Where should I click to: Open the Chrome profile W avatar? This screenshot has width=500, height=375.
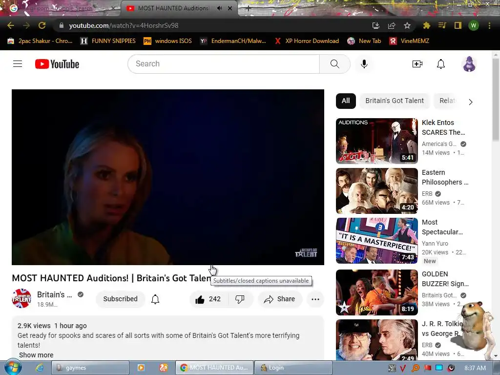(474, 25)
